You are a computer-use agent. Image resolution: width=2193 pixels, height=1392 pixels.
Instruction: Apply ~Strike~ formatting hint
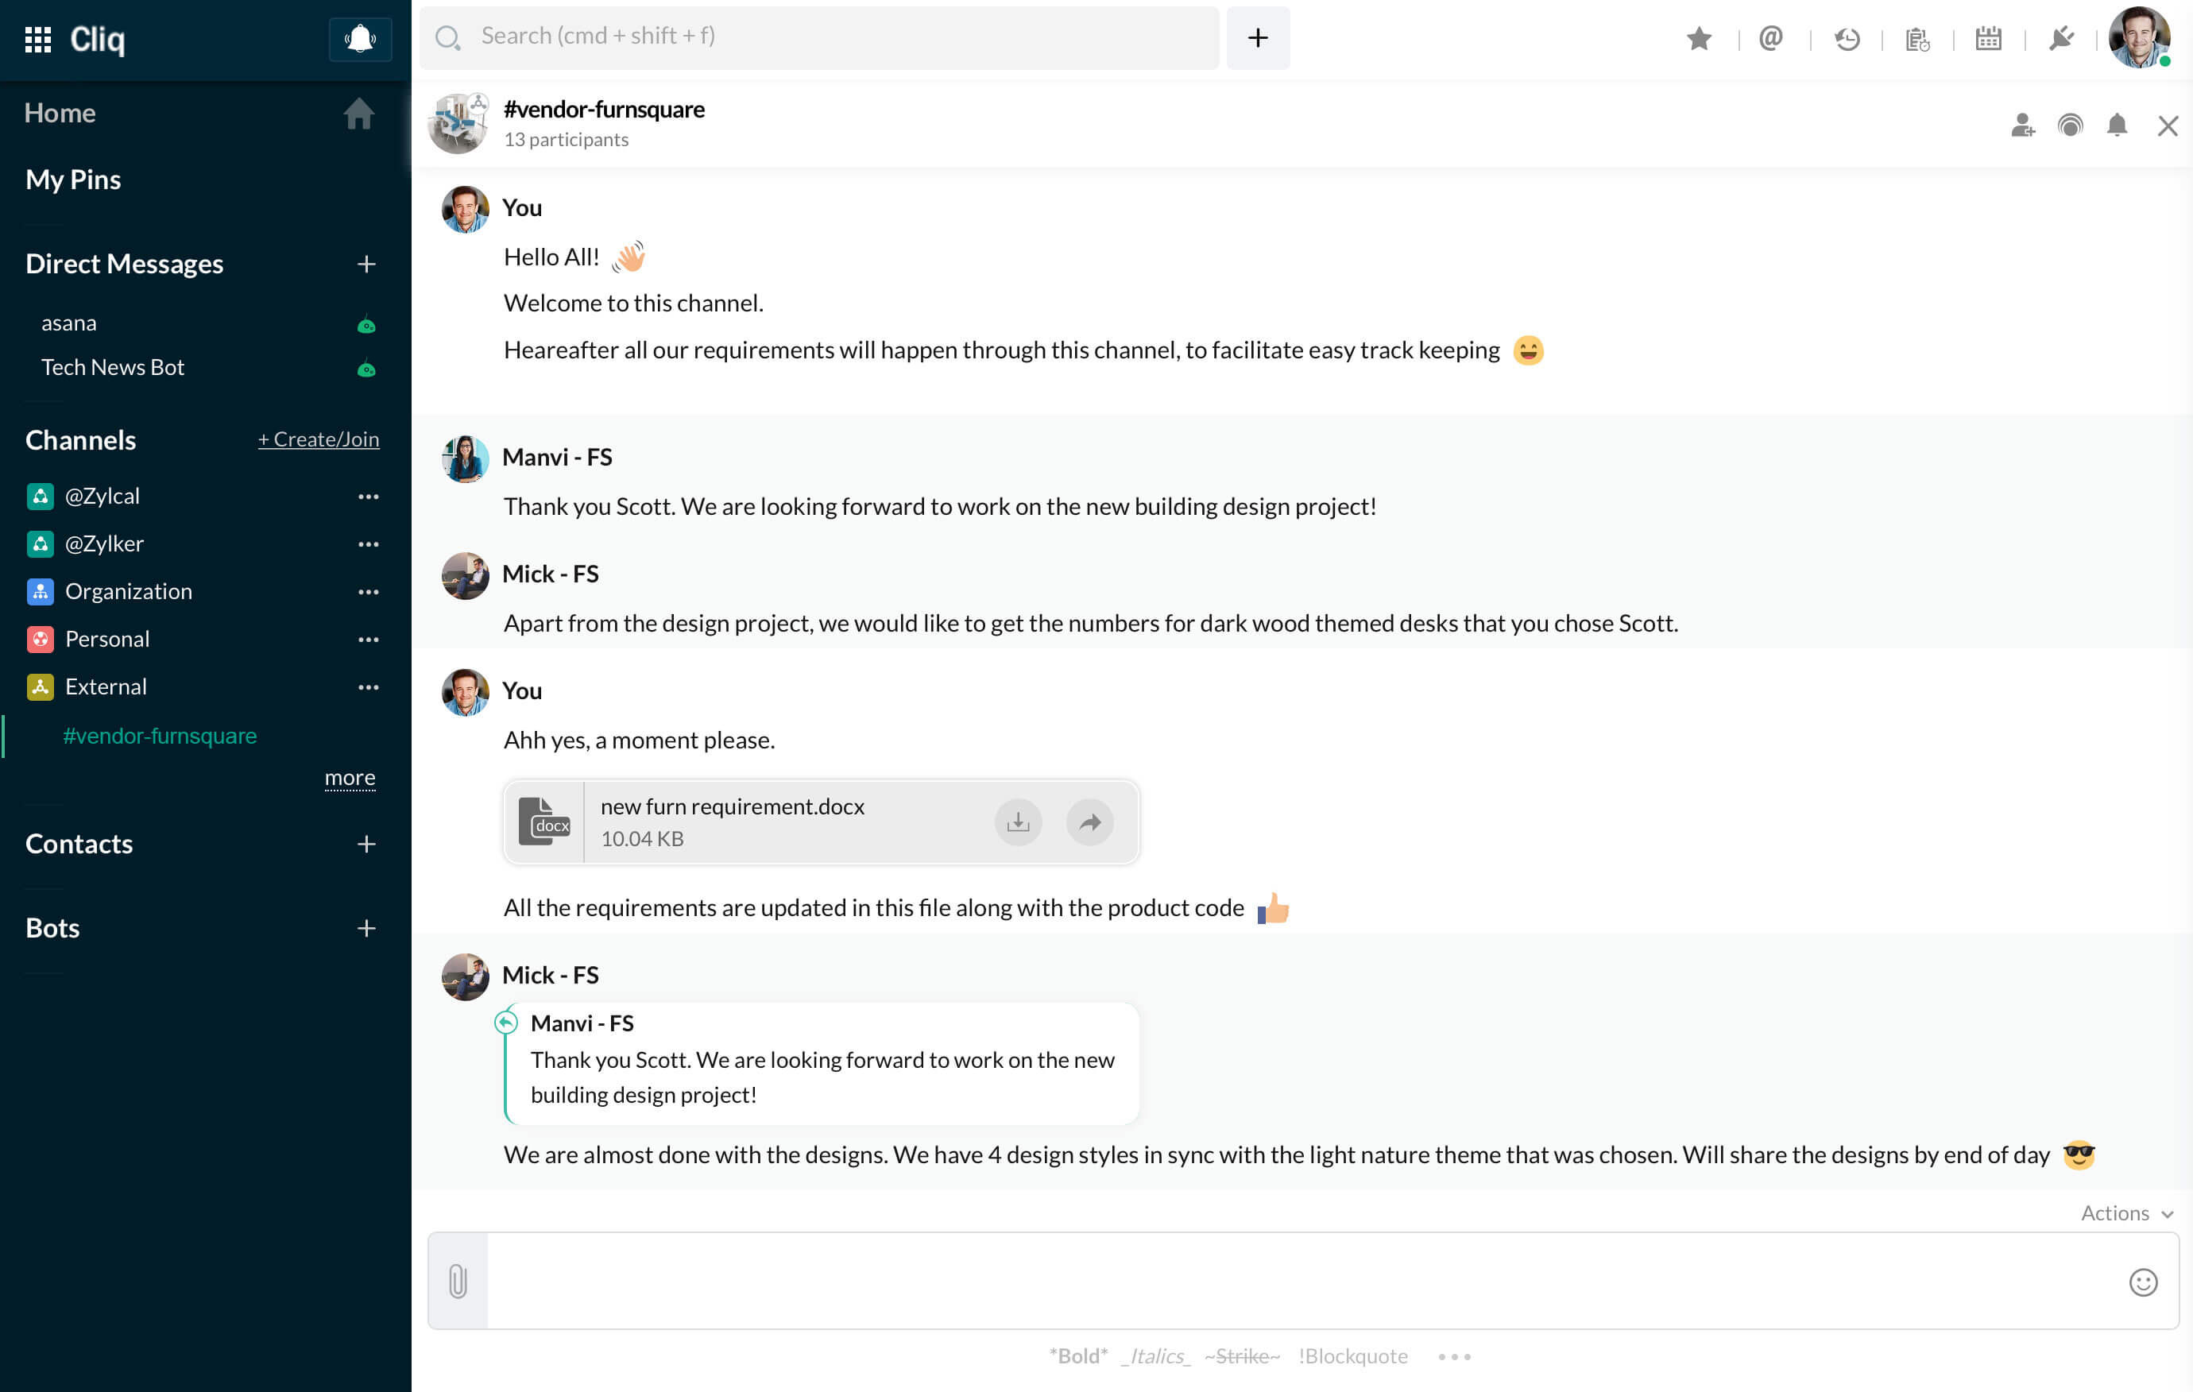pos(1242,1356)
